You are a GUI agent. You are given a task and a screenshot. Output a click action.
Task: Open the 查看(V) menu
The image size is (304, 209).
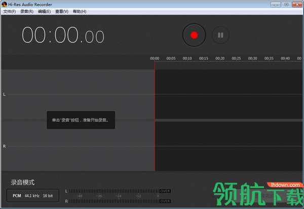click(62, 12)
